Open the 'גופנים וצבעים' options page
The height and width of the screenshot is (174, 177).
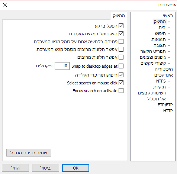point(153,57)
